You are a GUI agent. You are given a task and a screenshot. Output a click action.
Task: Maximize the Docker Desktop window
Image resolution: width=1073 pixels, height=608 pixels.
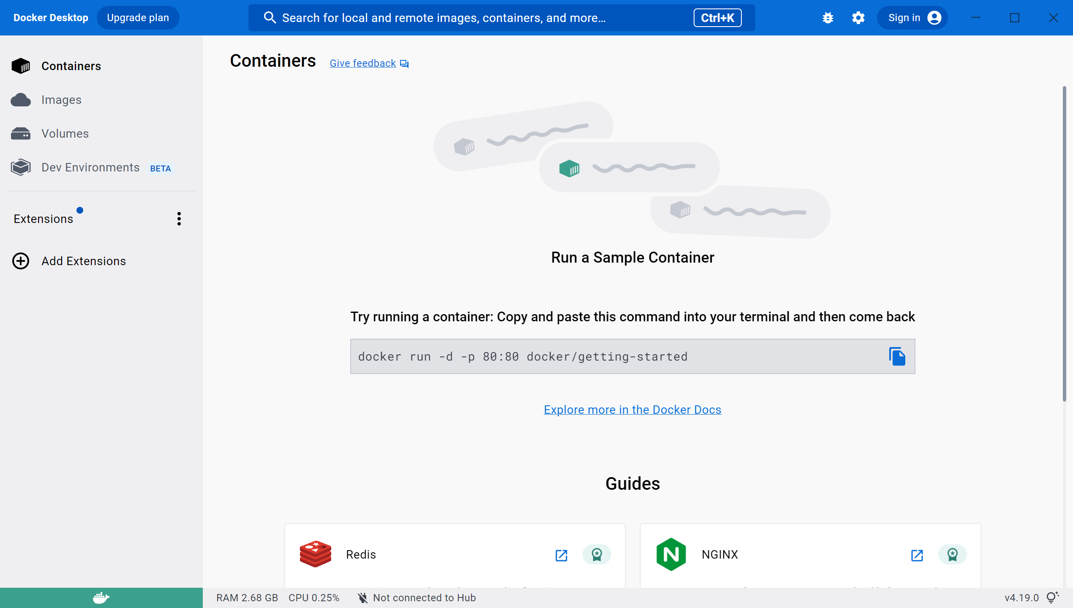[x=1015, y=18]
